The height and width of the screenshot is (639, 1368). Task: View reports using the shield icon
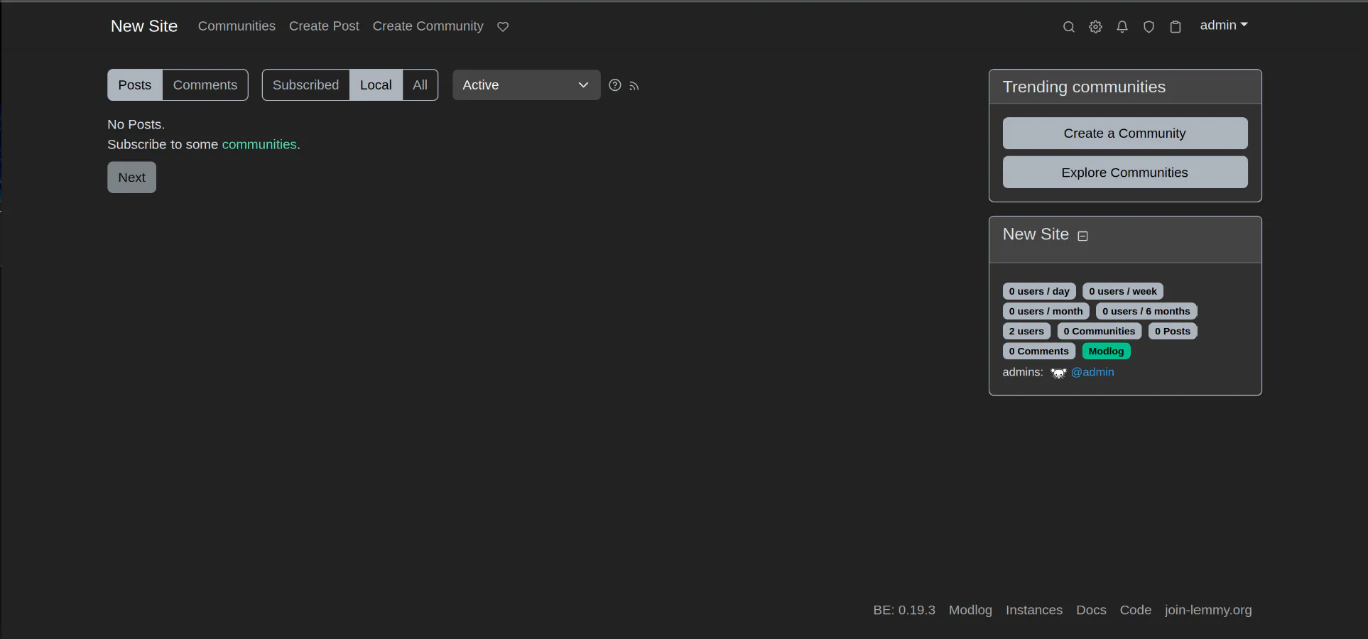[x=1149, y=27]
